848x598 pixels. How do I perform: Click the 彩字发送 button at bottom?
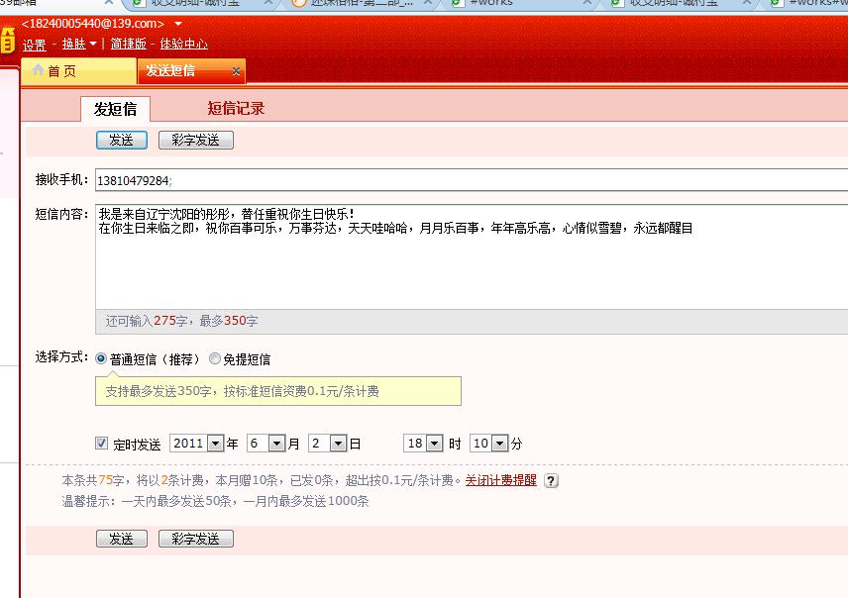point(195,538)
